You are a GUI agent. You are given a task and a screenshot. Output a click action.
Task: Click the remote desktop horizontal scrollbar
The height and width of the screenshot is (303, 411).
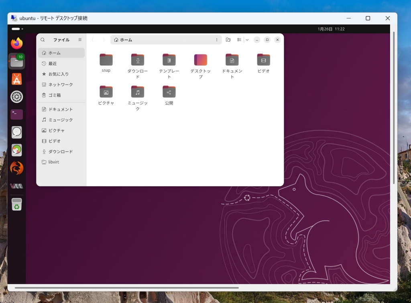(x=126, y=287)
